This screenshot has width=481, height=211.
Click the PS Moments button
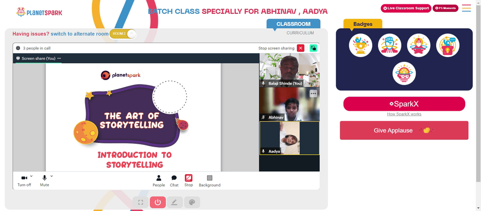[x=445, y=8]
